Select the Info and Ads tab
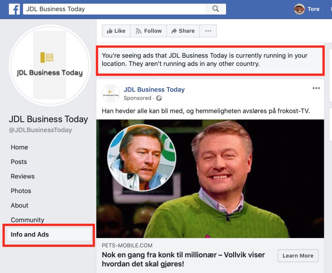 [x=49, y=234]
